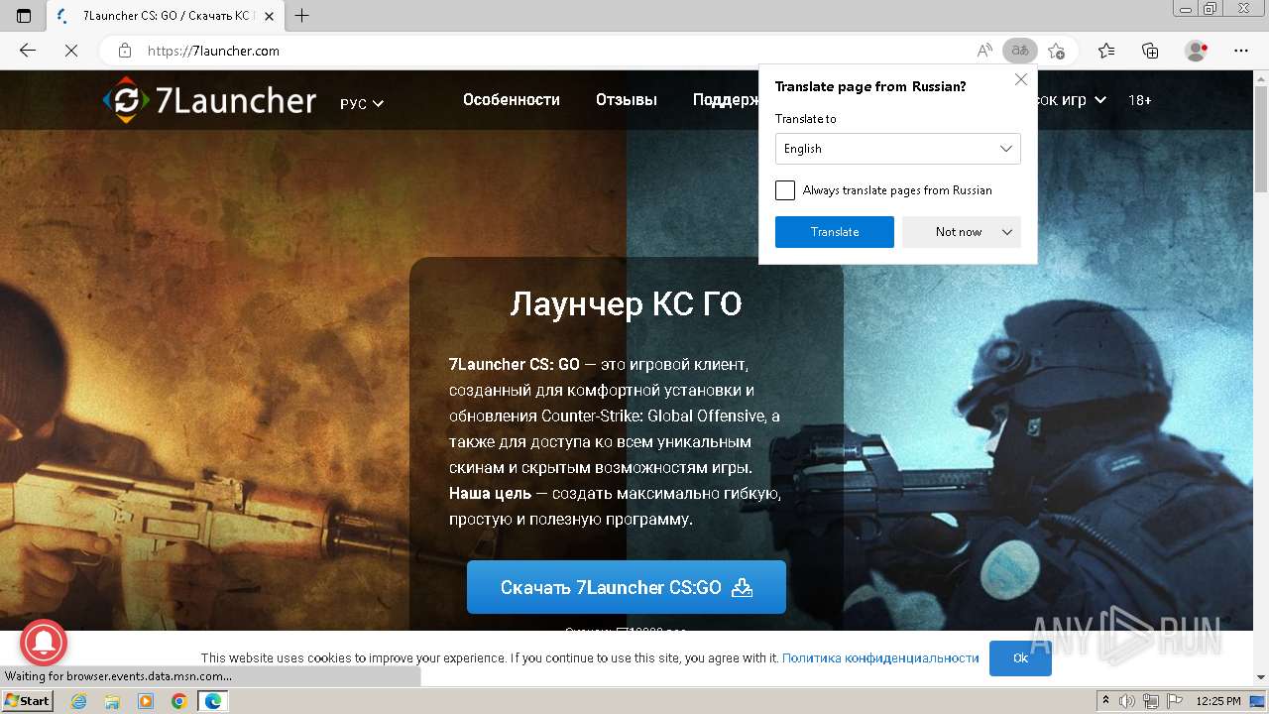Open the Отзывы menu item
The height and width of the screenshot is (714, 1269).
(627, 100)
